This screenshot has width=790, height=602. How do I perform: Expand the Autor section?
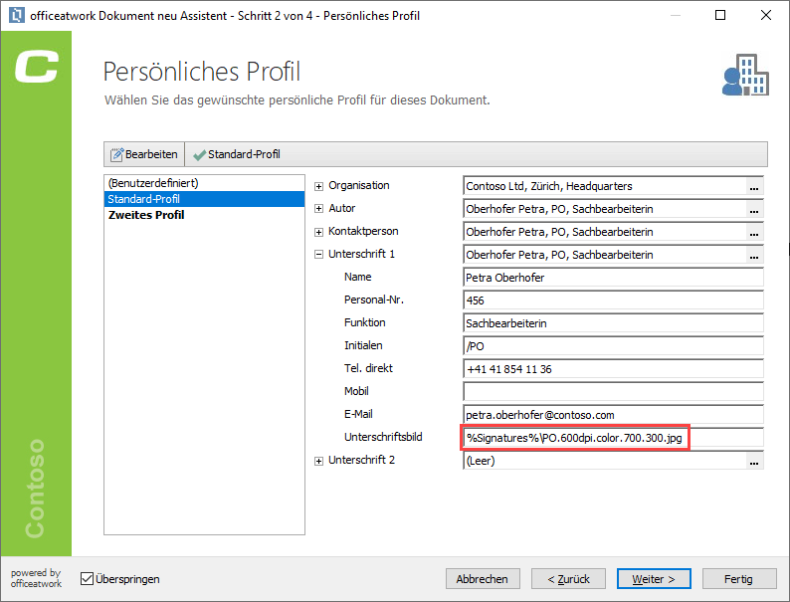[x=318, y=209]
